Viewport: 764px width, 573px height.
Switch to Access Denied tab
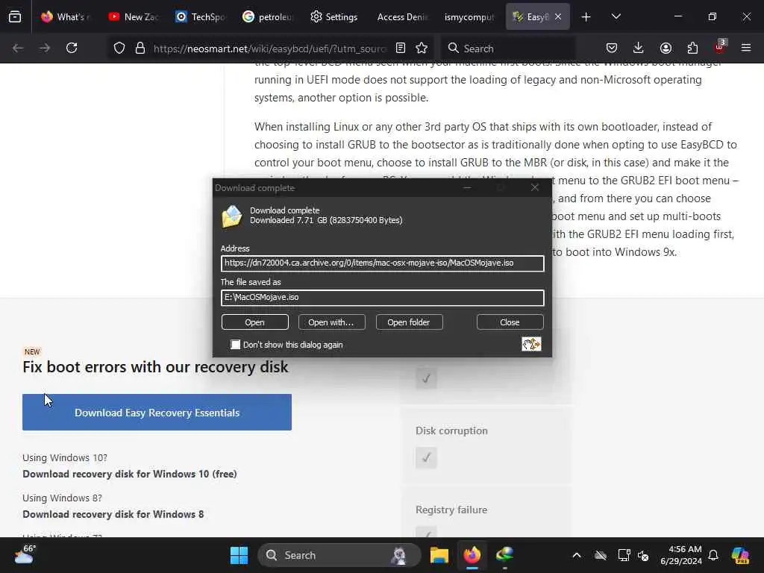pos(402,16)
